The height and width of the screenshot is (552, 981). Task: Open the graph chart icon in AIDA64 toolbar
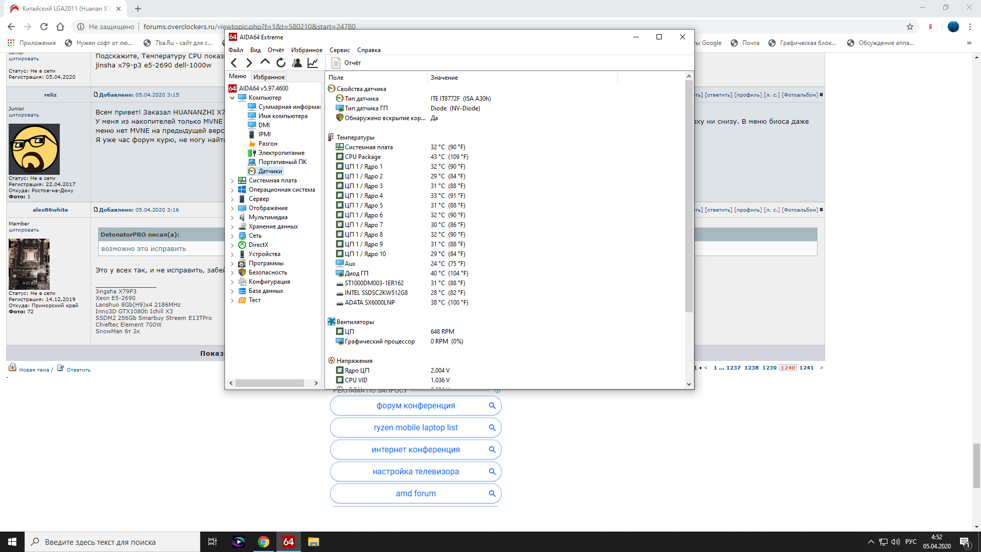313,63
